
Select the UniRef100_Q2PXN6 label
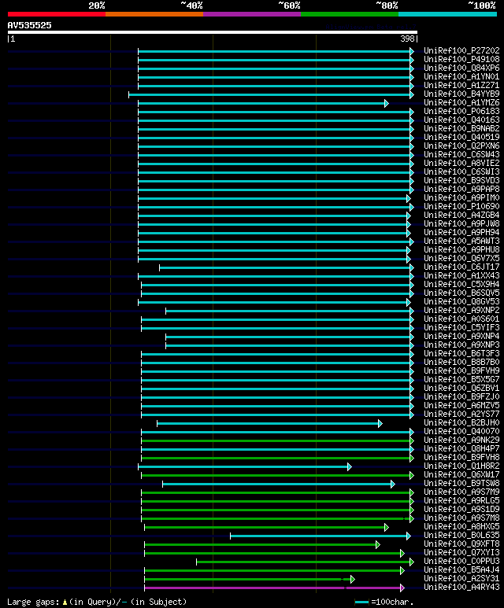tap(461, 146)
